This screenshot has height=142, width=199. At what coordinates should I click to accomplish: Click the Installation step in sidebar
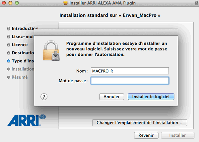(x=23, y=69)
